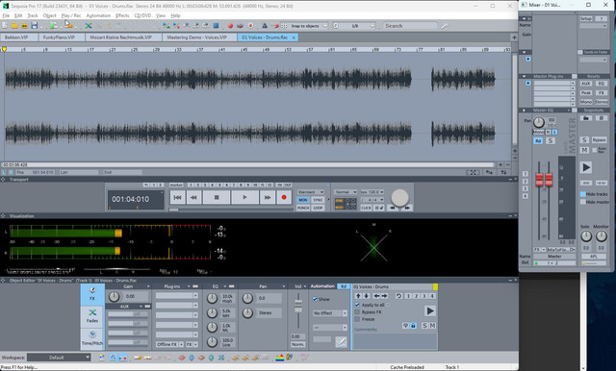Open the File menu
This screenshot has height=371, width=616.
[6, 15]
